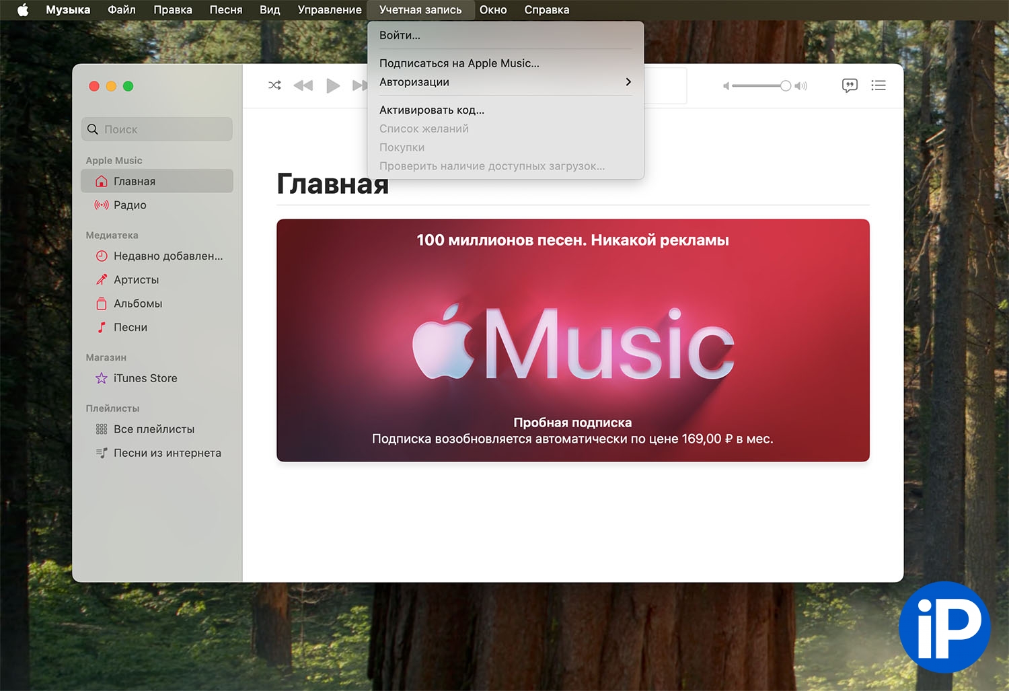Open the lyrics speech-bubble icon
The image size is (1009, 691).
pyautogui.click(x=850, y=85)
